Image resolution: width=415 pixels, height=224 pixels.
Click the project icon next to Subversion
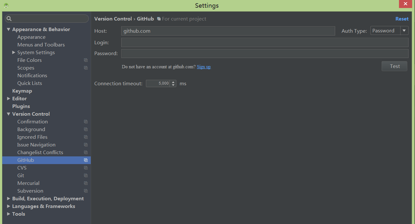click(x=86, y=191)
